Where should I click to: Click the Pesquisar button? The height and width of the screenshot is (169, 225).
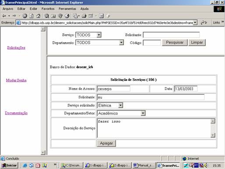pos(175,43)
